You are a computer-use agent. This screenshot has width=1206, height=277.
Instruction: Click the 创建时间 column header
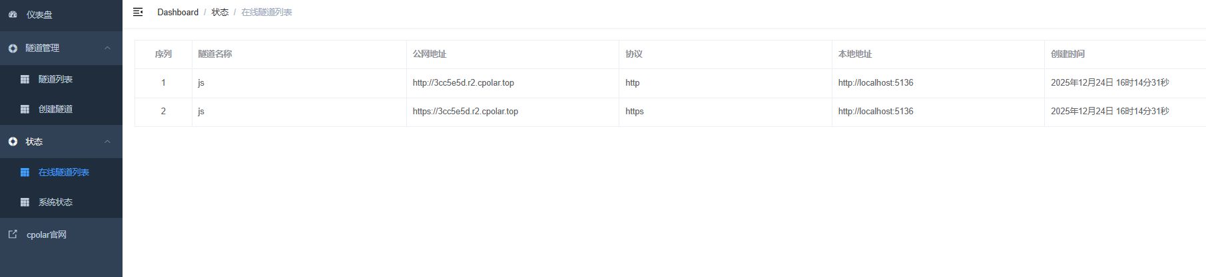point(1067,54)
